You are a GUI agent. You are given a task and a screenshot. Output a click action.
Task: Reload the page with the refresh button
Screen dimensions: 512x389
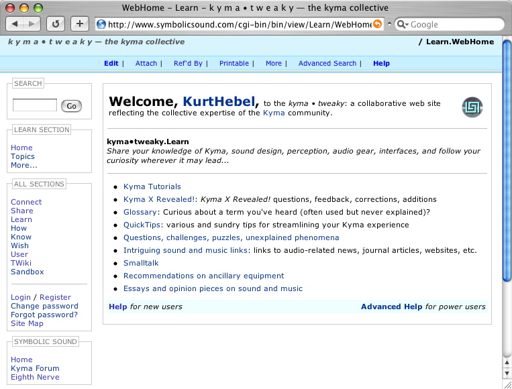pyautogui.click(x=56, y=24)
